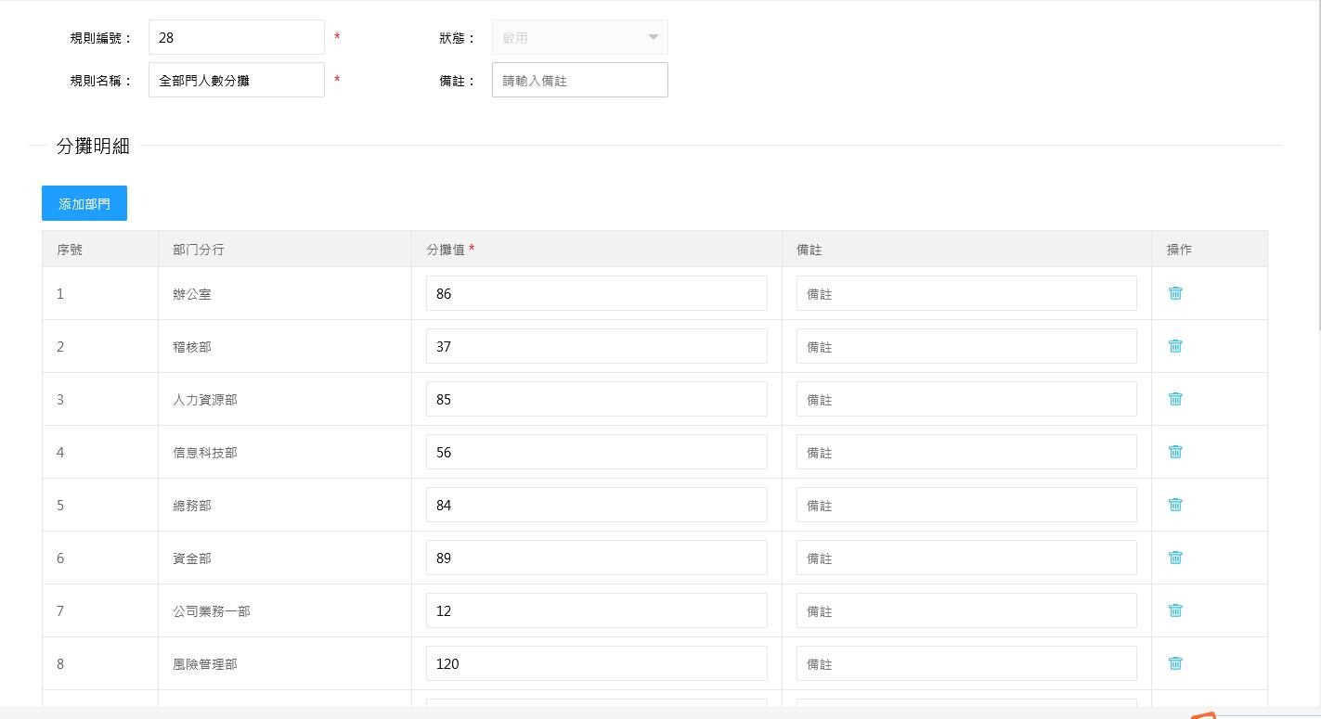
Task: Focus 備註 input for 公司業務一部
Action: pos(966,610)
